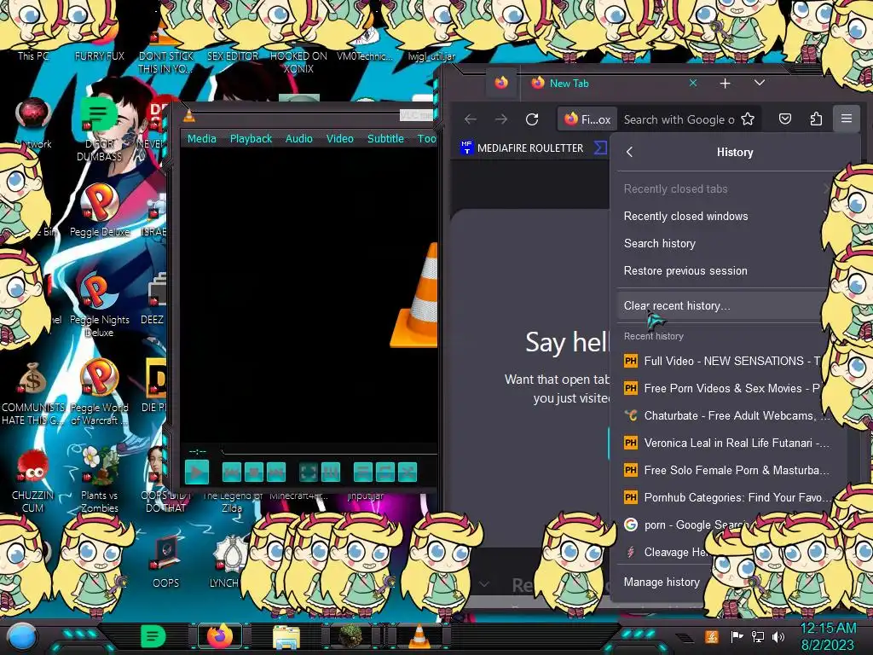
Task: Click the Java tray icon
Action: pyautogui.click(x=712, y=636)
